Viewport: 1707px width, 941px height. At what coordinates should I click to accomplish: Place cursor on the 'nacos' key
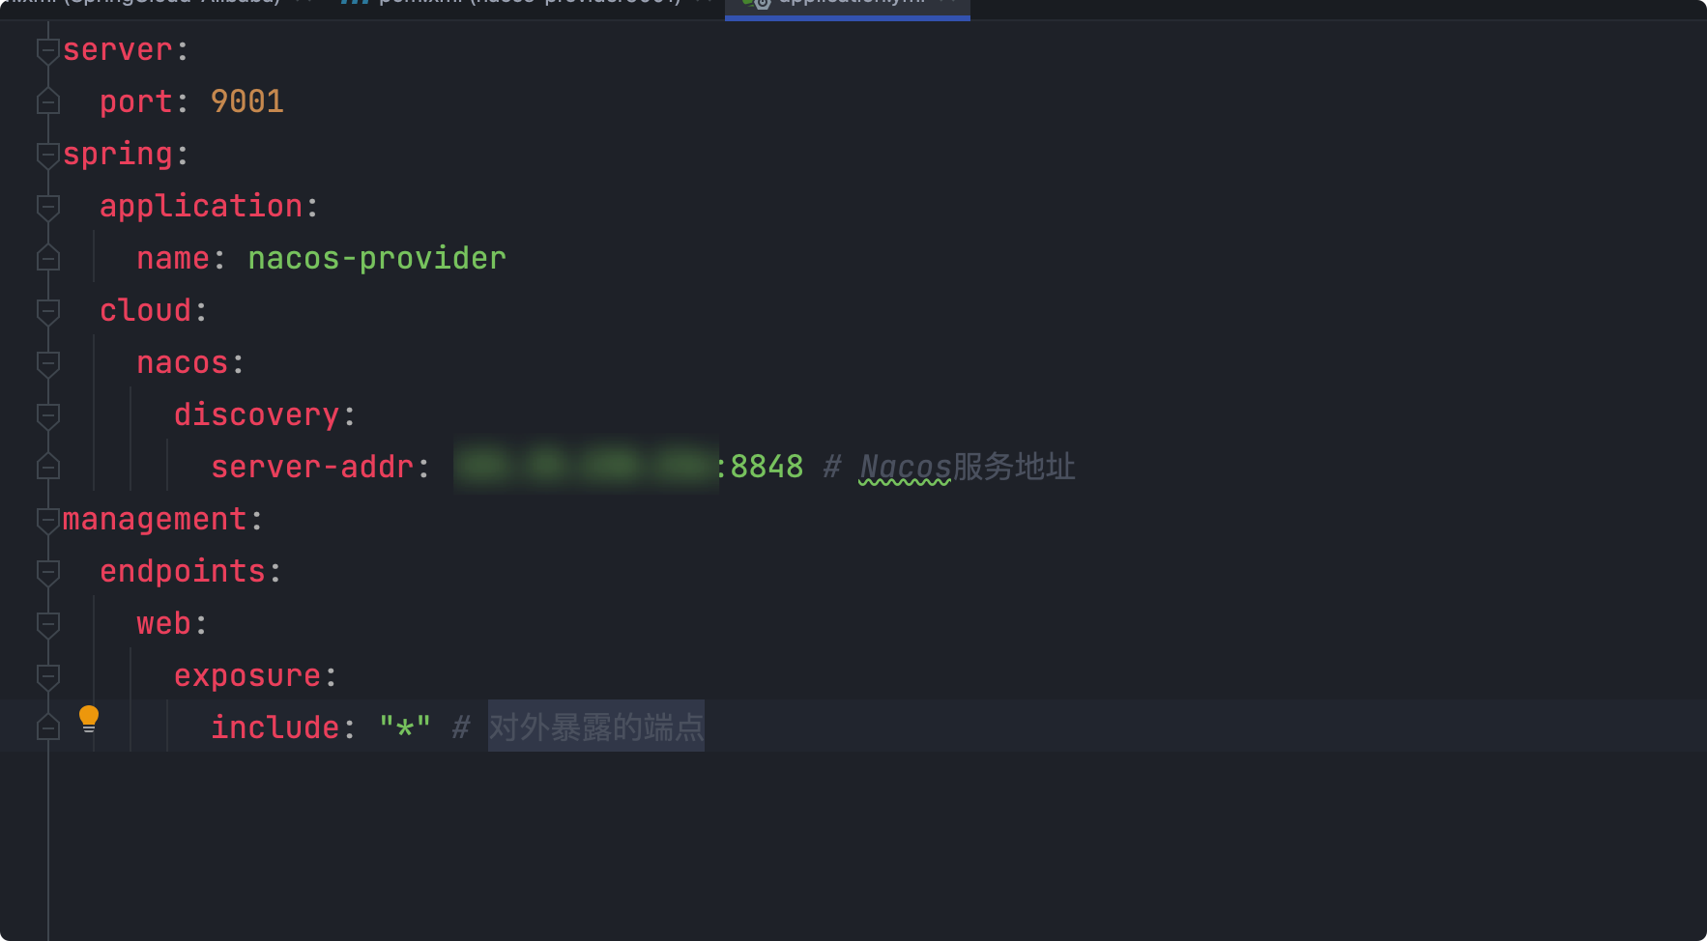(183, 363)
